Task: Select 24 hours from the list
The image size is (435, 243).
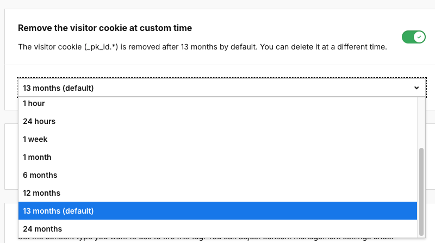Action: tap(39, 121)
